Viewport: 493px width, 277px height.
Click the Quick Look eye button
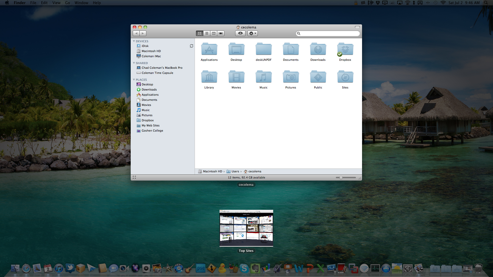coord(240,33)
